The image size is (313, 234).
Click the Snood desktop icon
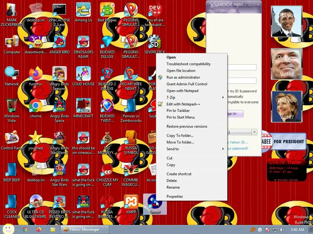pyautogui.click(x=155, y=204)
